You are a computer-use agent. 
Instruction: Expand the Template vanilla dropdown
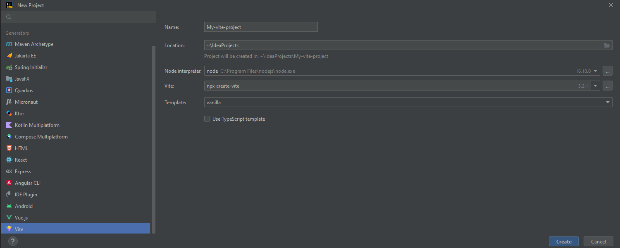(608, 103)
